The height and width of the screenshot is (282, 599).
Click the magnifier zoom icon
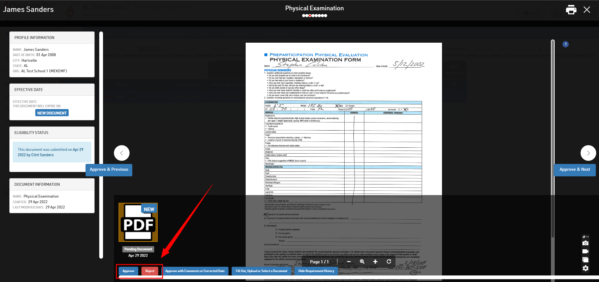pyautogui.click(x=362, y=262)
